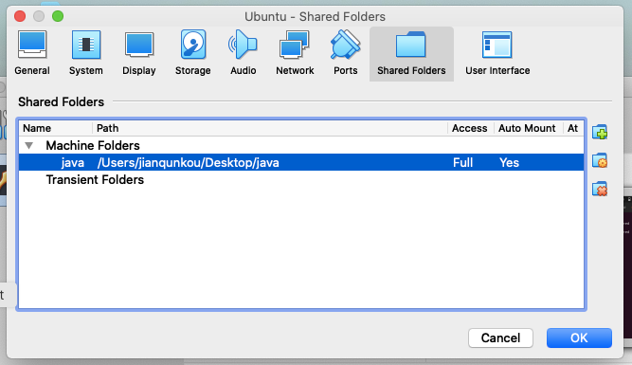The width and height of the screenshot is (632, 365).
Task: Click the Name column header
Action: [x=56, y=128]
